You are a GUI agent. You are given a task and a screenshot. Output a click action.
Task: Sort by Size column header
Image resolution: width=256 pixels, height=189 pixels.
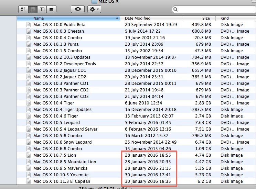(199, 18)
